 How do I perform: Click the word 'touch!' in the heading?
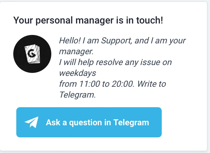click(150, 20)
